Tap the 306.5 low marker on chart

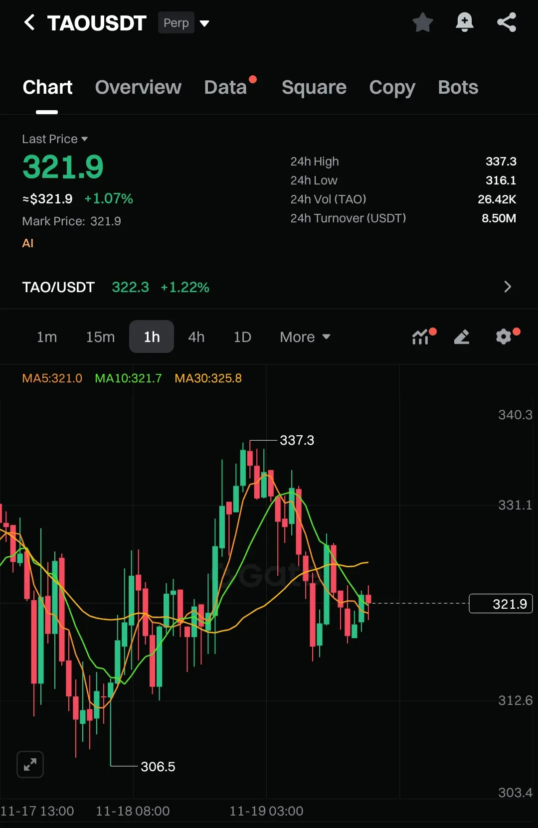tap(158, 767)
